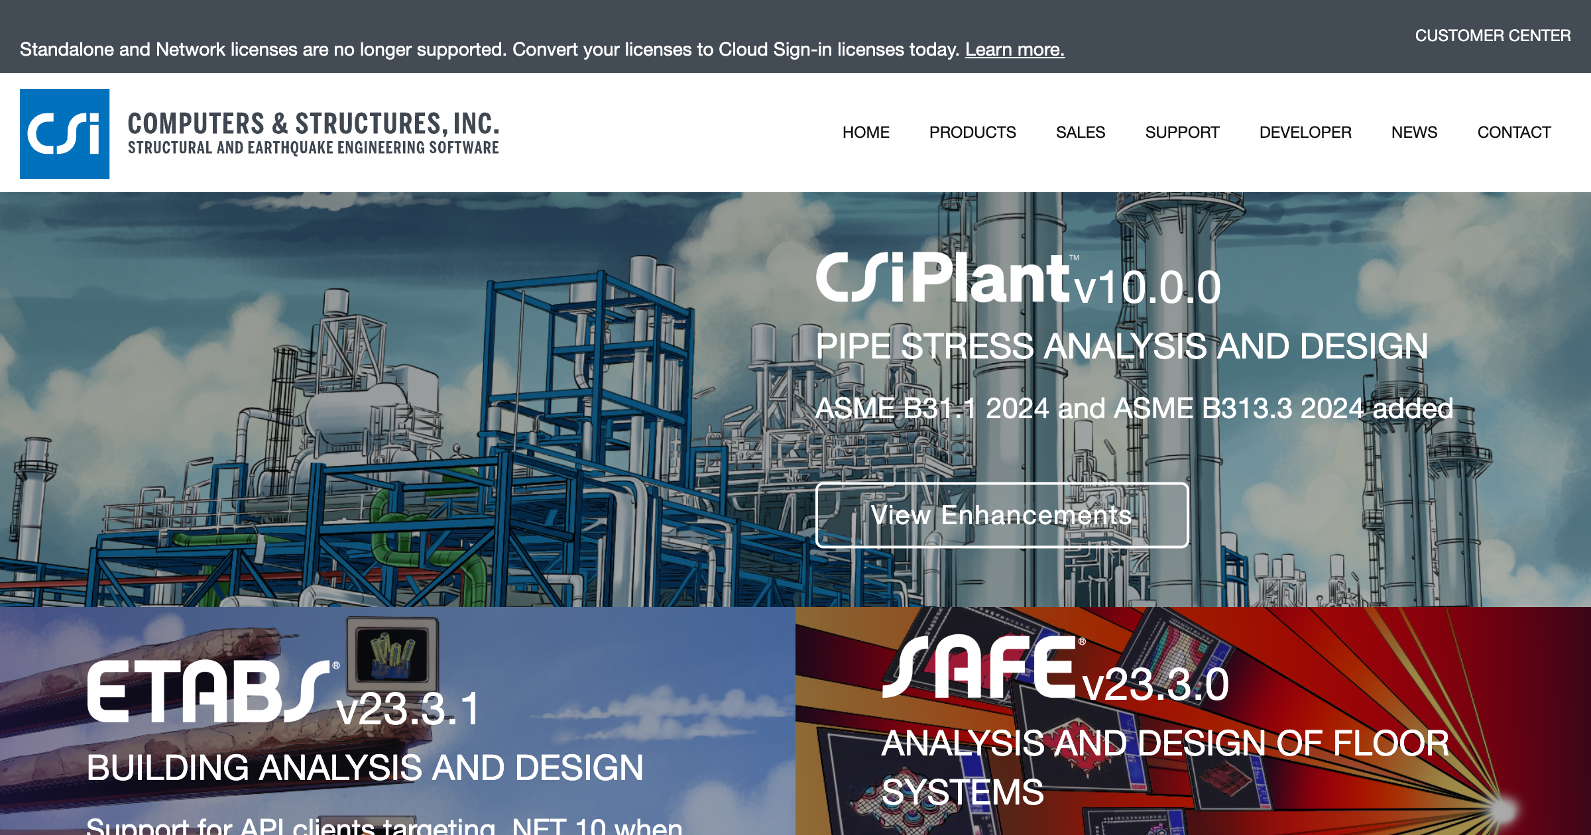Click the blue CSI logo icon
1591x835 pixels.
click(64, 134)
